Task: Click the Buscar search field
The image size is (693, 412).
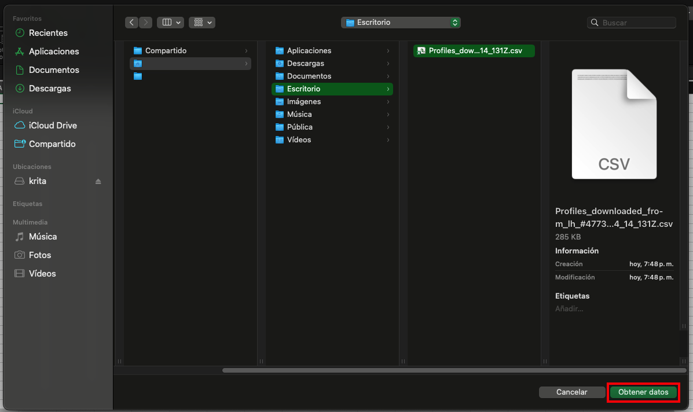Action: pyautogui.click(x=637, y=23)
